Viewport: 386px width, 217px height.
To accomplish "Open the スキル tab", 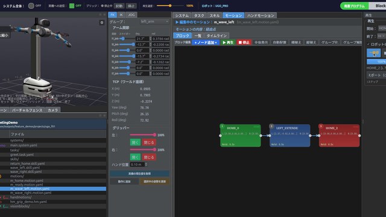I will tap(215, 15).
